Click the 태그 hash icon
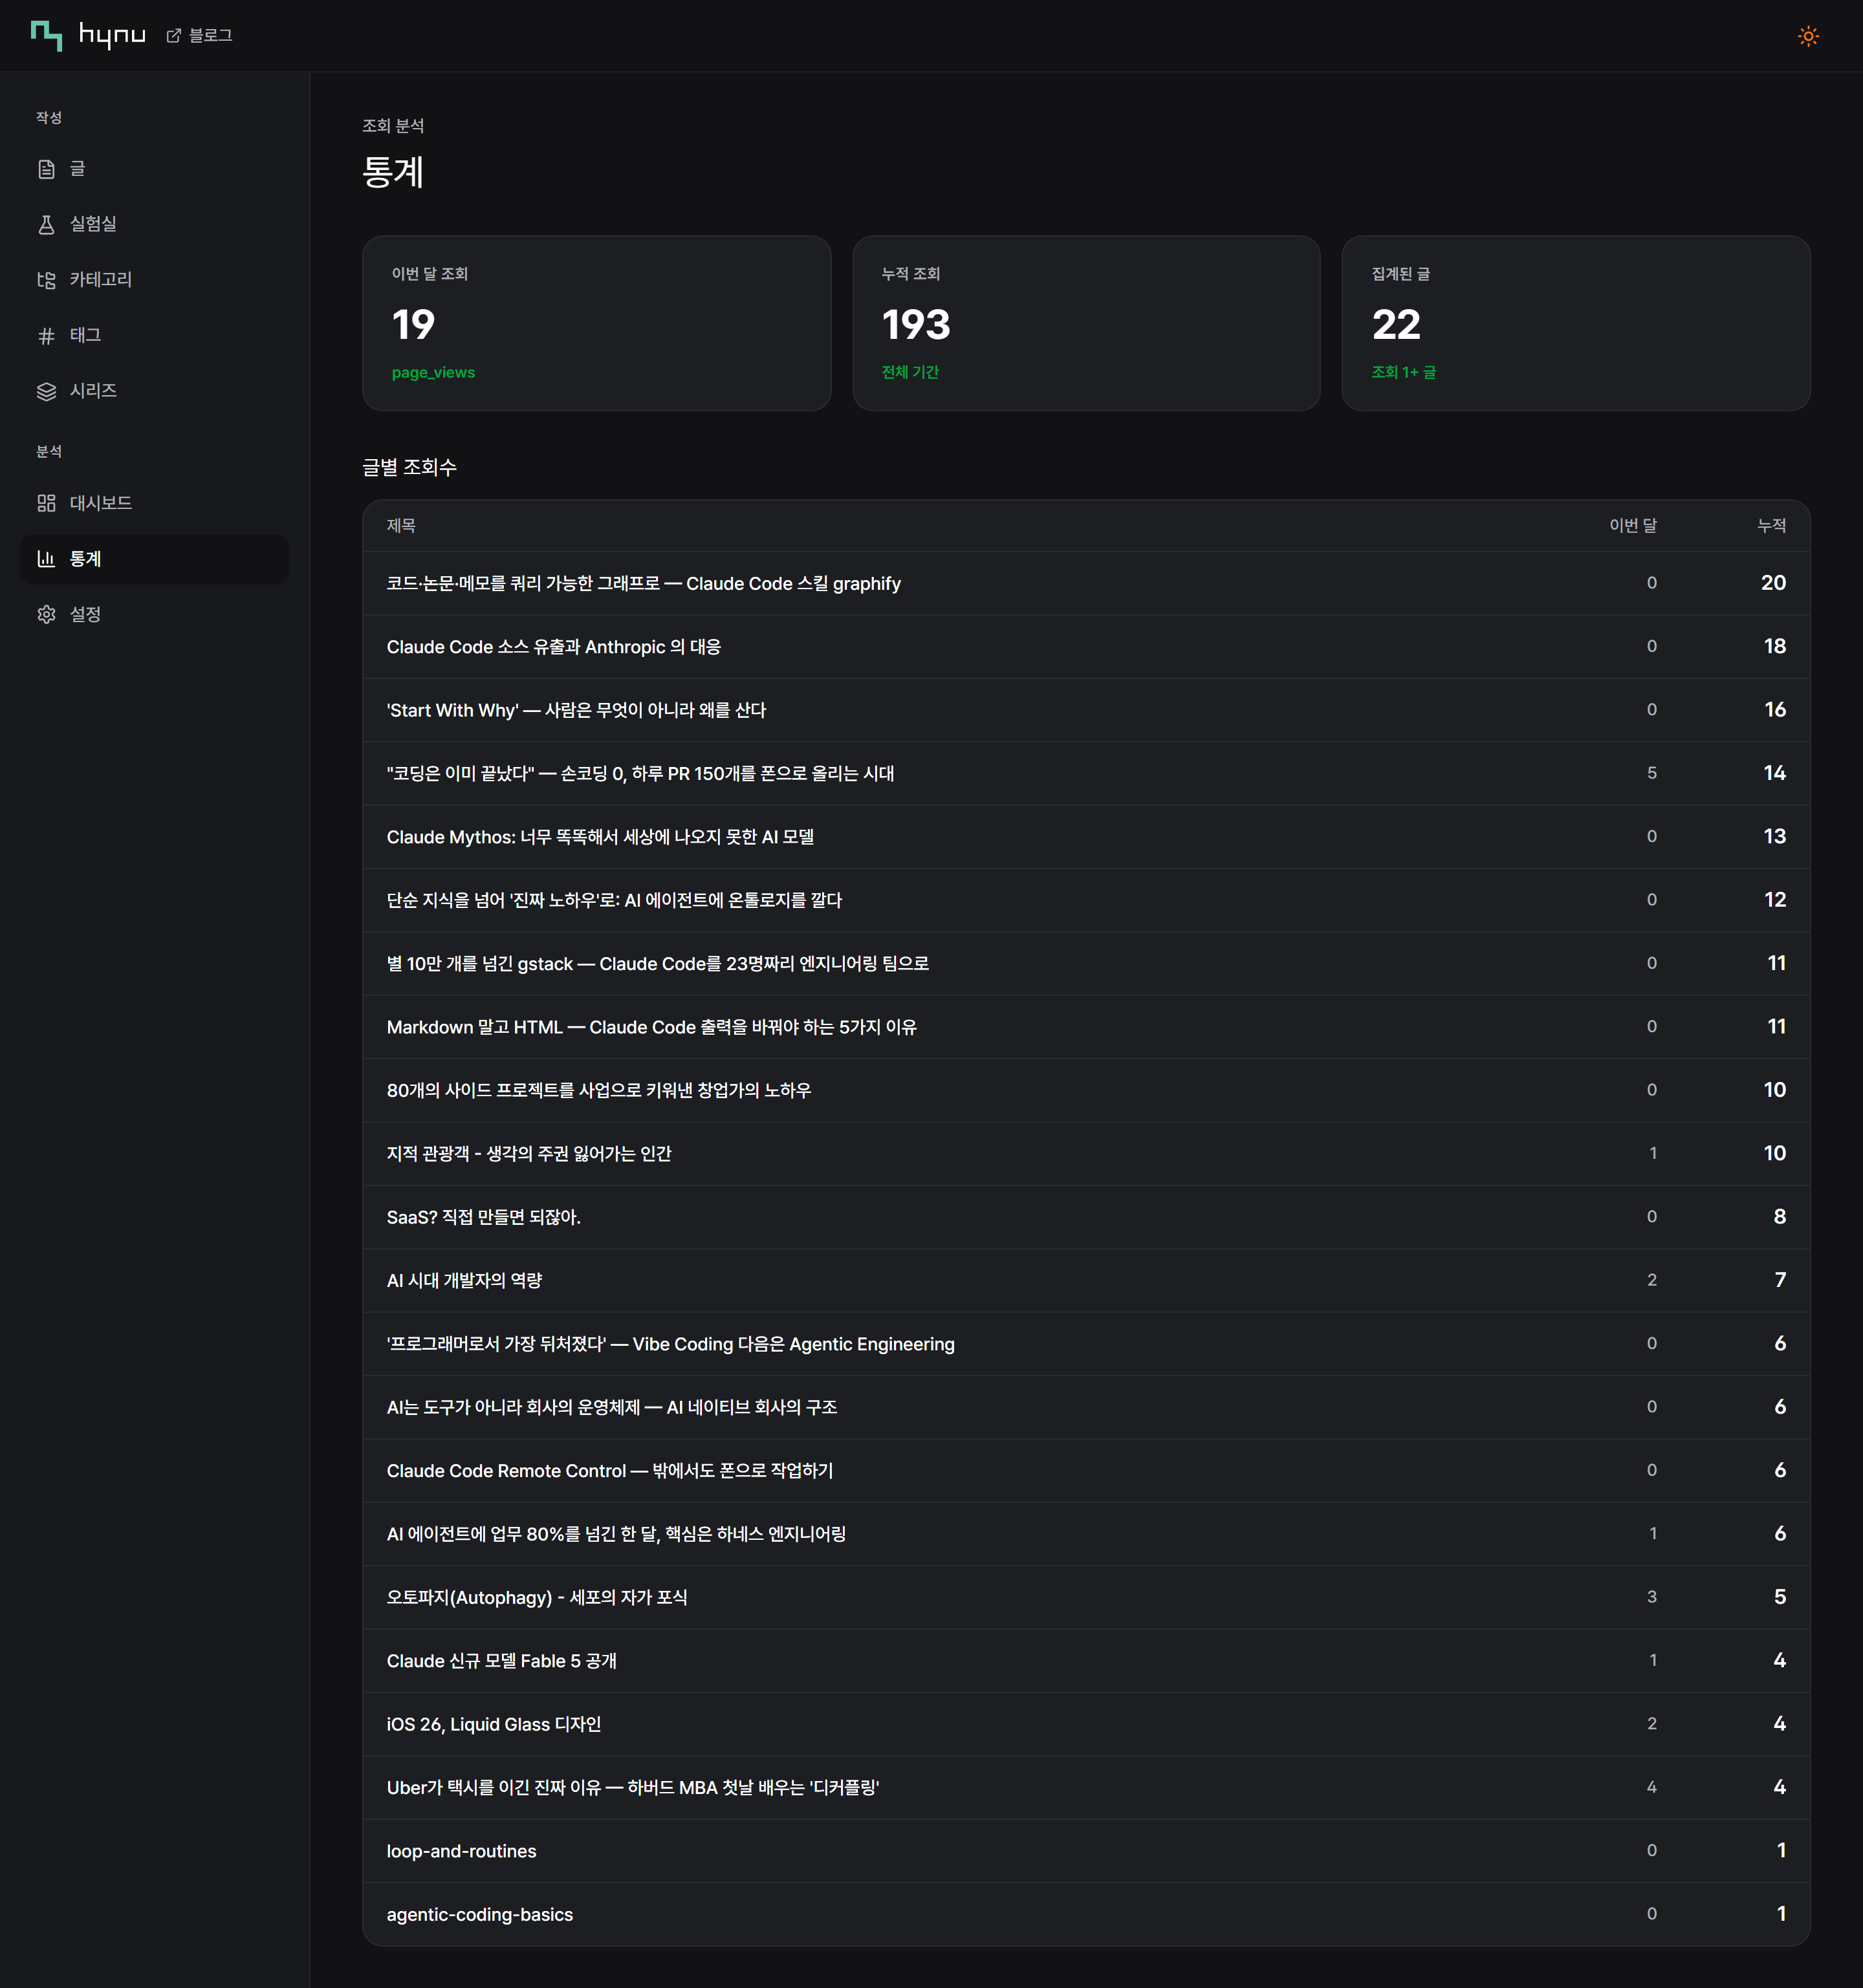The width and height of the screenshot is (1863, 1988). [46, 336]
